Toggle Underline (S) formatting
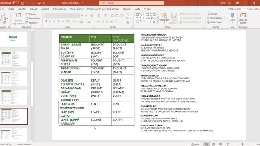 (54, 21)
